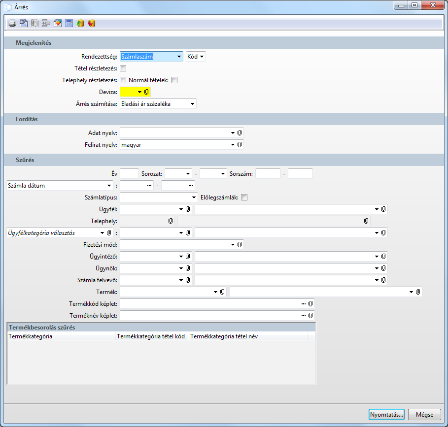The width and height of the screenshot is (448, 427).
Task: Check the Előlegszámlák checkbox
Action: coord(244,197)
